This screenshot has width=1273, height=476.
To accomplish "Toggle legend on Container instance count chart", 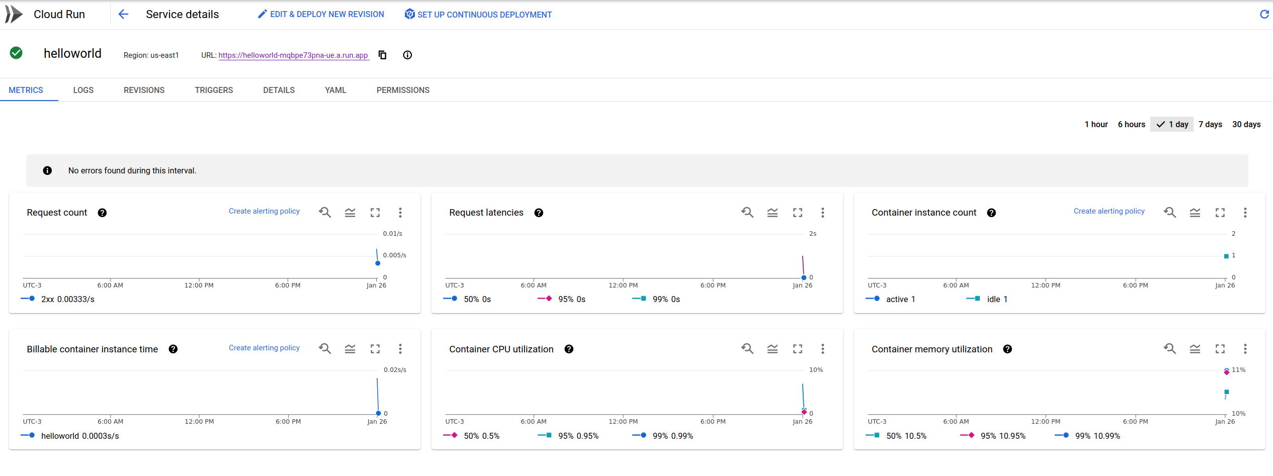I will (x=1195, y=213).
